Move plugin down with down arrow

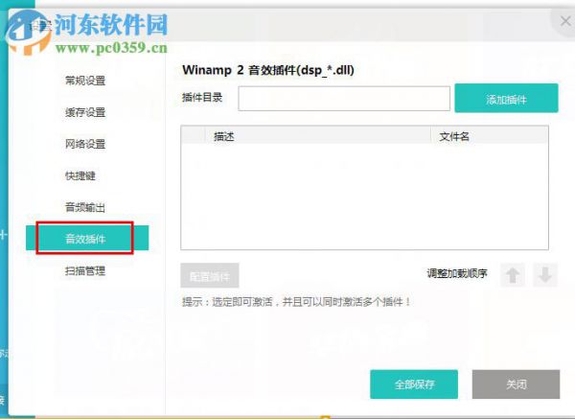pos(545,275)
